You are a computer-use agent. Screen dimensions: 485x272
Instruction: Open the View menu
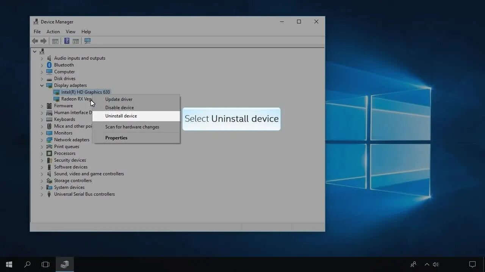point(70,32)
